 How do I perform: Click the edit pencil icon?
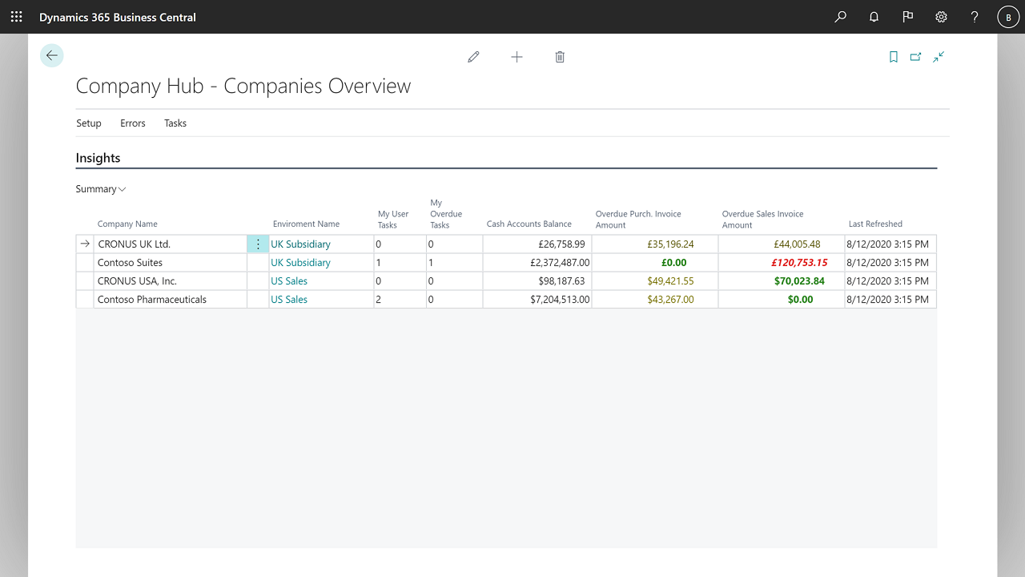click(473, 57)
